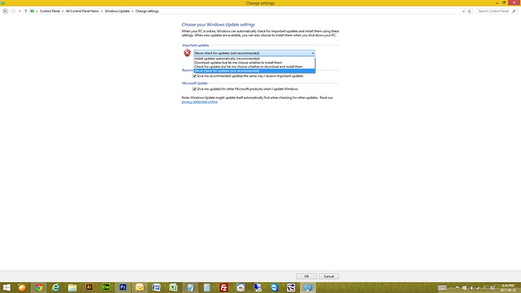Launch FileZilla from the taskbar
The image size is (521, 293).
223,288
